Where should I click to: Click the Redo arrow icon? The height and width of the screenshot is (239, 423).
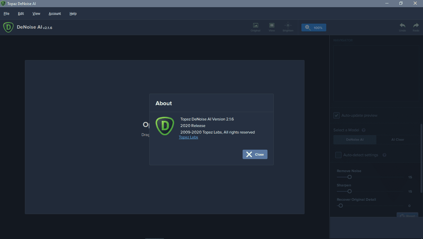(x=416, y=26)
